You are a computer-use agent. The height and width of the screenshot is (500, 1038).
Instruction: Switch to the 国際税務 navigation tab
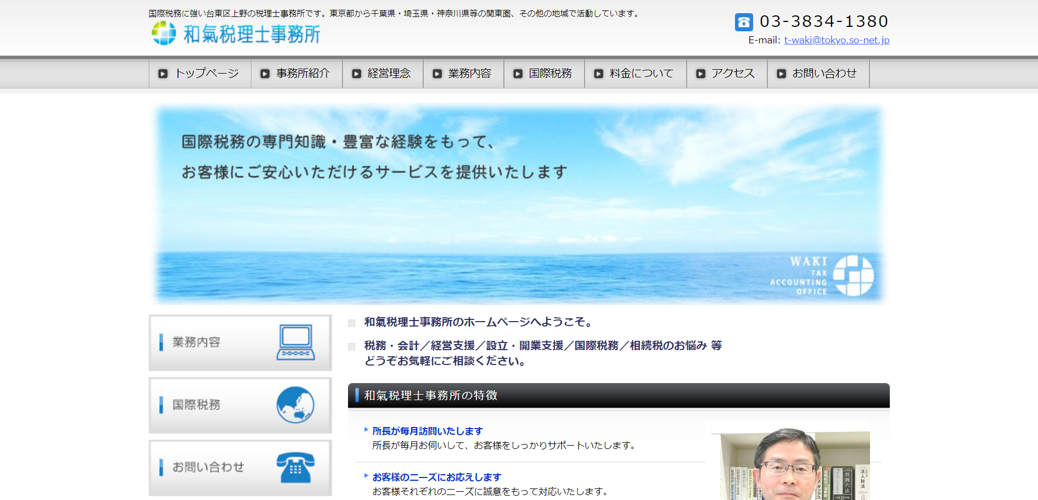click(551, 73)
